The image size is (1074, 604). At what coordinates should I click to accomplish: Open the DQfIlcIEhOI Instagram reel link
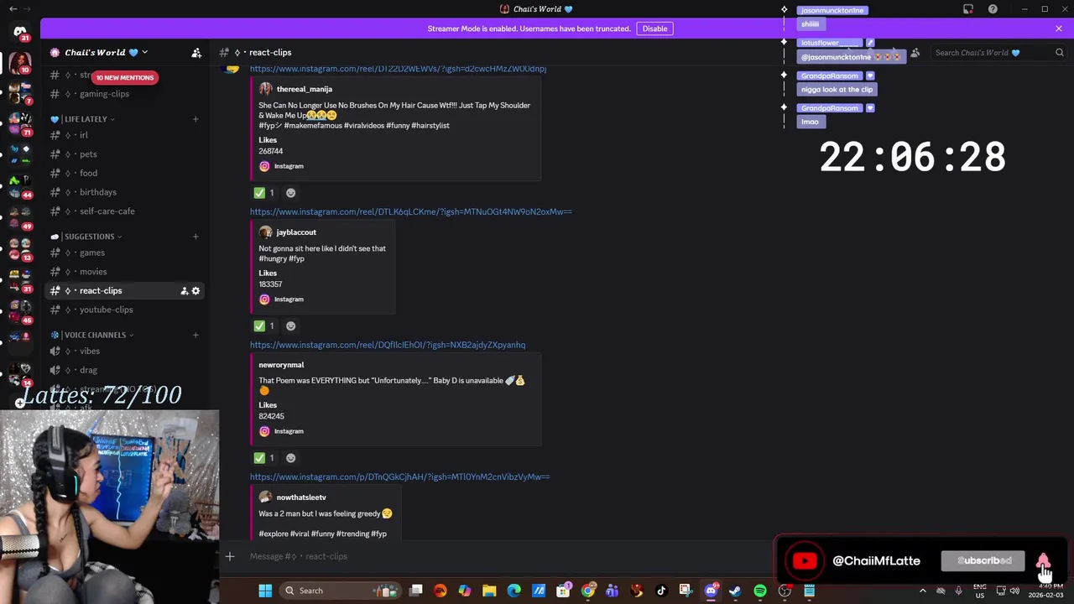388,345
